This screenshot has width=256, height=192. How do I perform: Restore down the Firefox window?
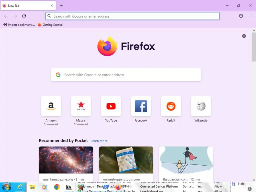click(239, 5)
